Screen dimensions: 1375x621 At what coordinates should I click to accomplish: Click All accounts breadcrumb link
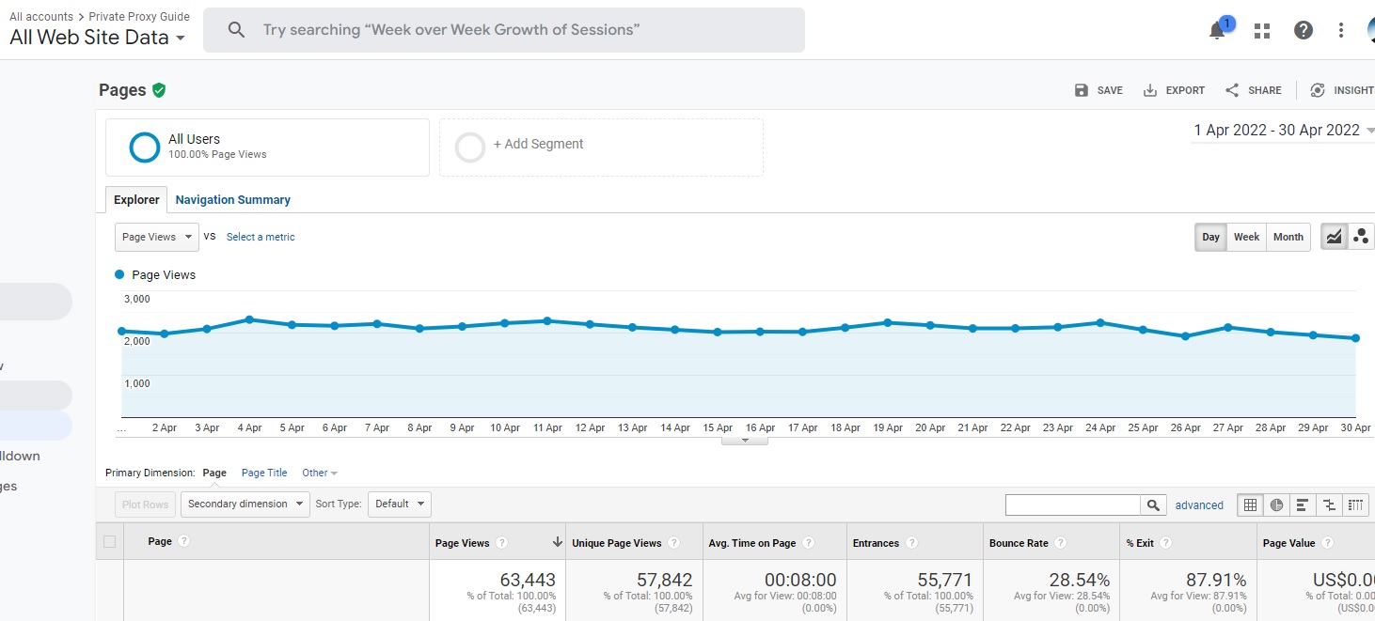coord(41,17)
